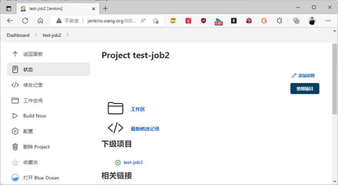
Task: Open browser settings and more menu
Action: [328, 21]
